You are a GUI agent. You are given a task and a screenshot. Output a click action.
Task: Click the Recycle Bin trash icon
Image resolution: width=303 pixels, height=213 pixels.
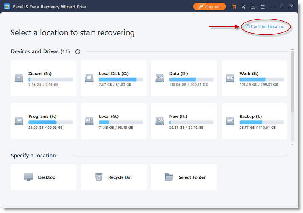tap(98, 177)
